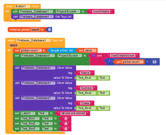Select the "initialize global" block label
The width and height of the screenshot is (166, 135).
tap(19, 29)
